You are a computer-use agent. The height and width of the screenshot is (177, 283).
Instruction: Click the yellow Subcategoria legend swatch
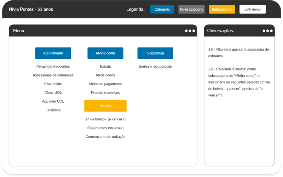coord(222,9)
